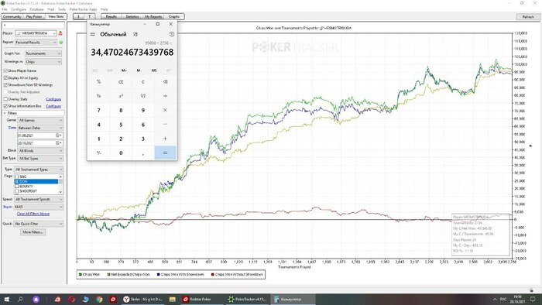Open the Windows Start menu
This screenshot has width=542, height=305.
click(x=6, y=299)
